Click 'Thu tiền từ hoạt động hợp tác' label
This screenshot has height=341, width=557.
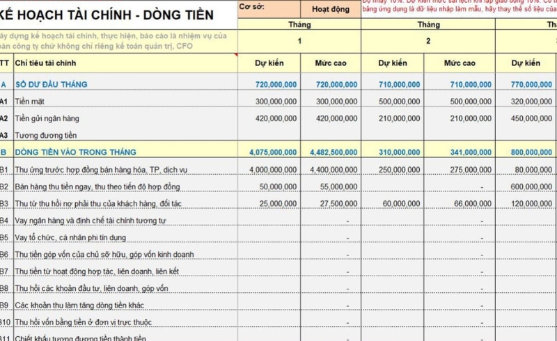point(97,271)
